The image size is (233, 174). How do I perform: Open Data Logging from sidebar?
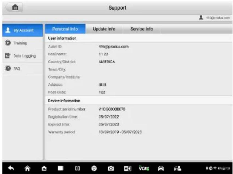coord(22,56)
